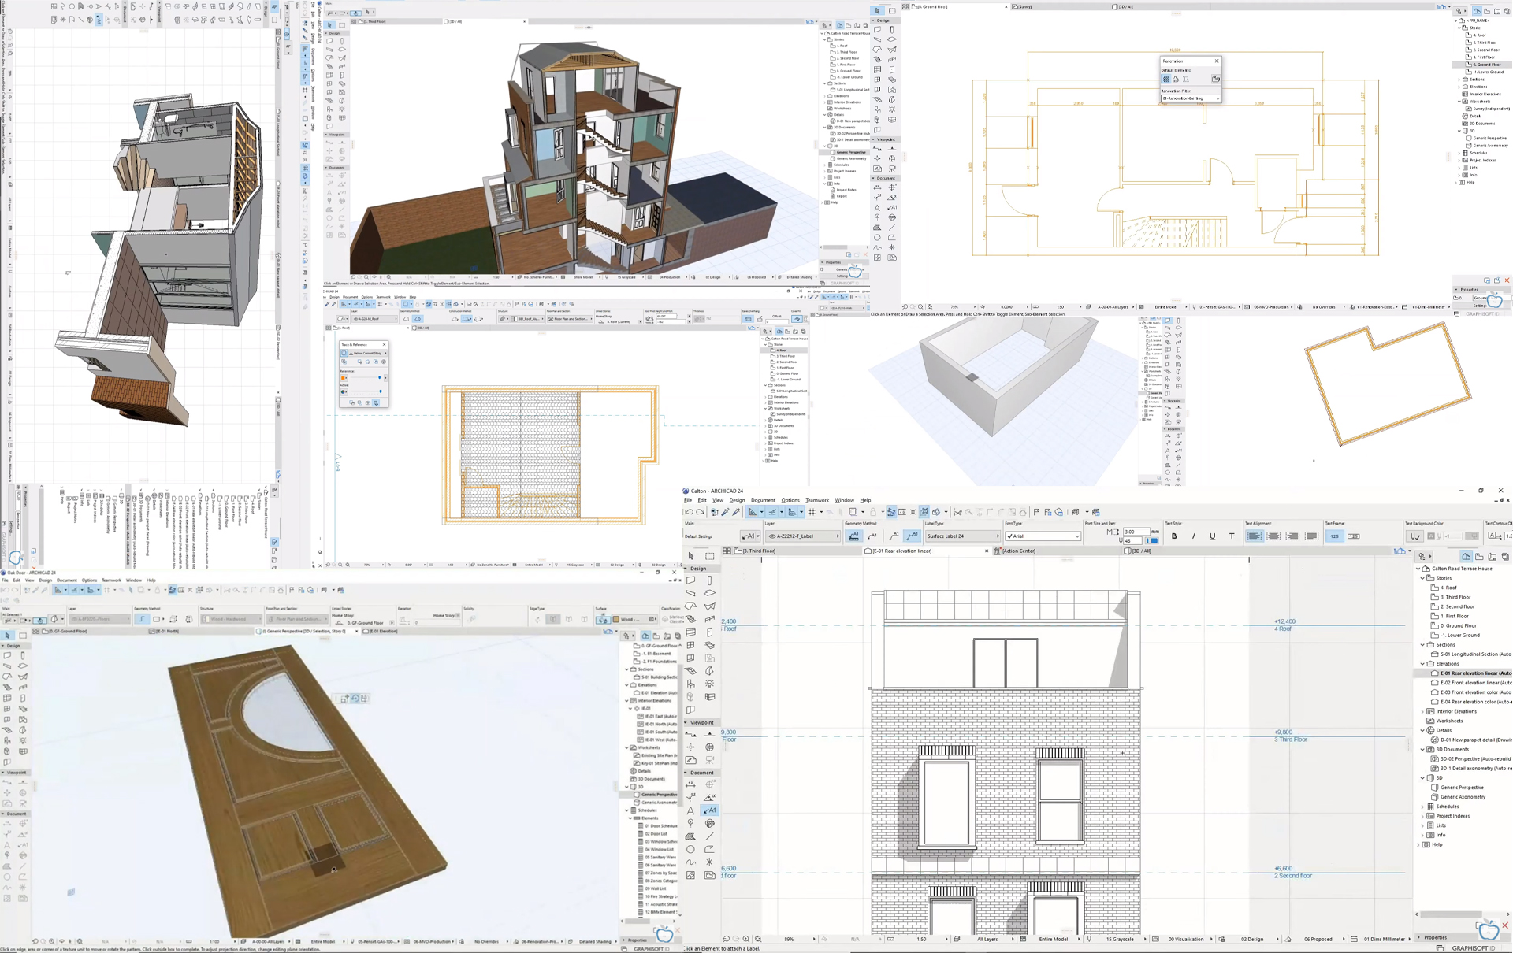Collapse the Stories folder in Calton Navigator

1423,578
